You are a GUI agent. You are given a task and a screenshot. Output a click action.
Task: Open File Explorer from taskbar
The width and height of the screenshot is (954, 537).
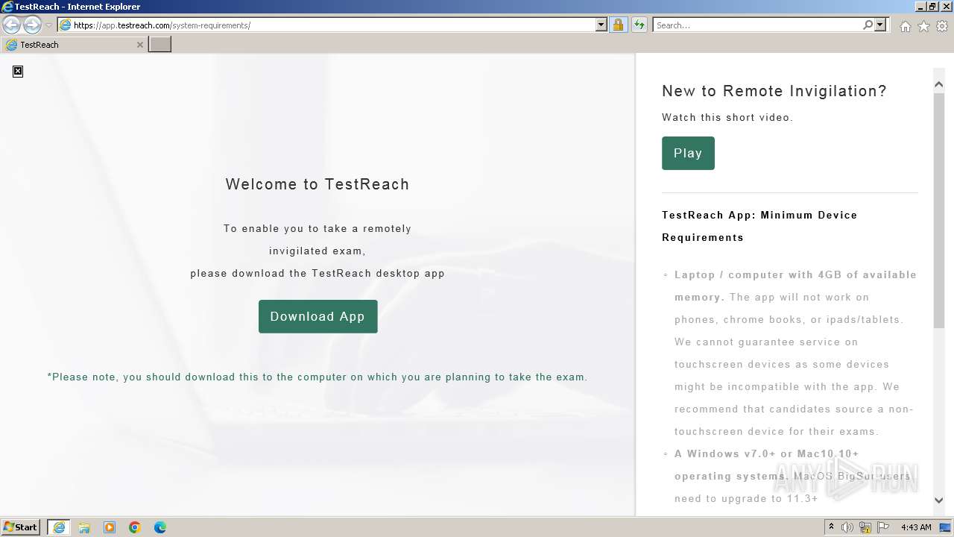(84, 527)
